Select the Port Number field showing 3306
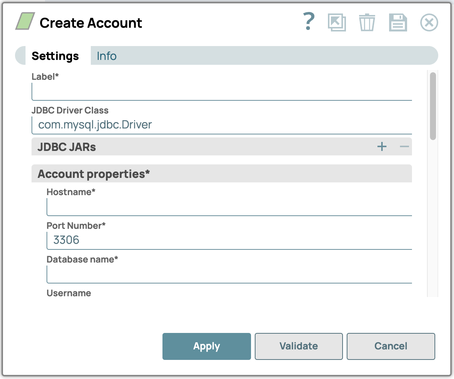Image resolution: width=454 pixels, height=379 pixels. (x=229, y=240)
